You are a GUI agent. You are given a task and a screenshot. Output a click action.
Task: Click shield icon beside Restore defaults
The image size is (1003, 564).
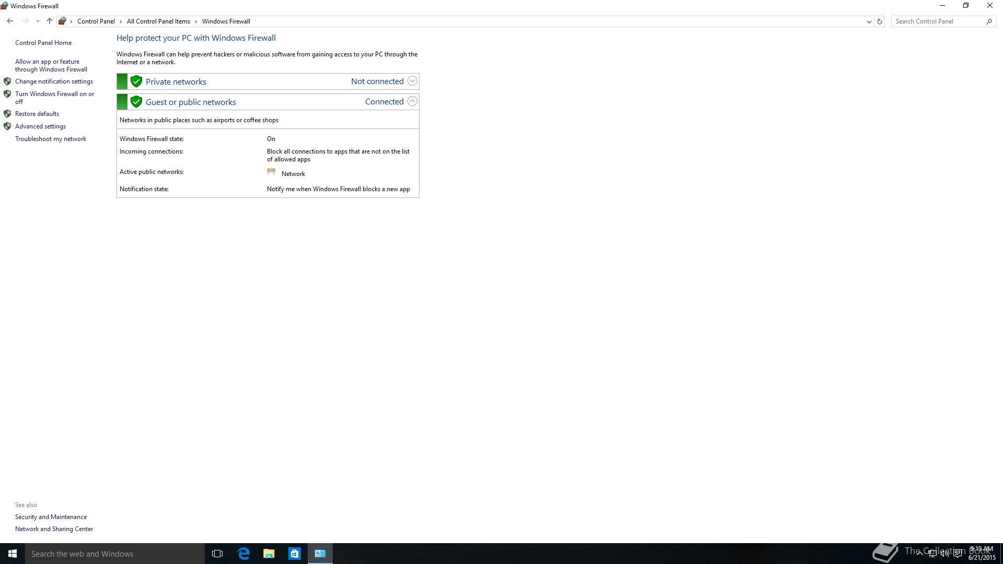point(7,114)
